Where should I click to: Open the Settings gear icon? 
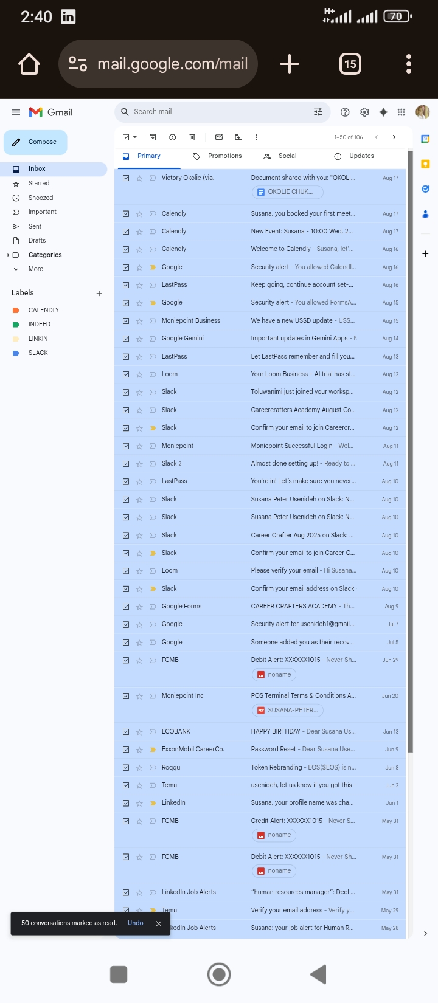coord(364,112)
